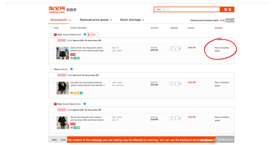
Task: Open the baby search category dropdown
Action: click(160, 9)
